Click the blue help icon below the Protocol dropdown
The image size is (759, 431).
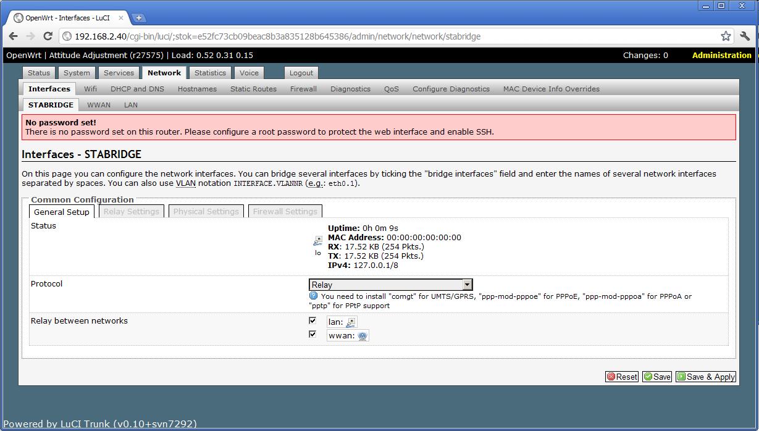coord(313,296)
